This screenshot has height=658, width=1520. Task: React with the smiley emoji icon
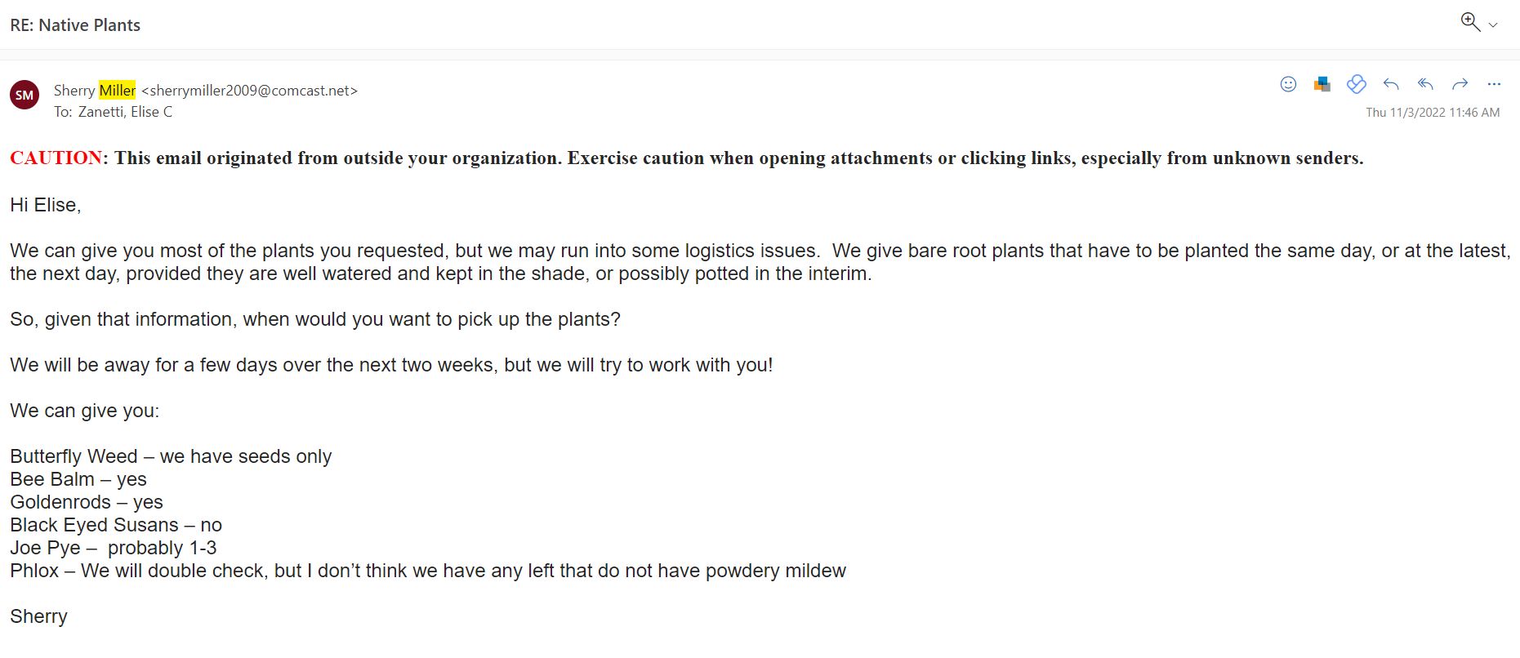tap(1288, 84)
